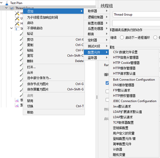
Task: Click 帮助 menu entry
Action: (54, 112)
